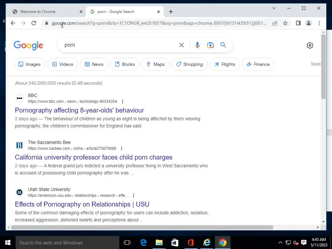Open the muted volume tray icon
The image size is (332, 249).
click(296, 243)
